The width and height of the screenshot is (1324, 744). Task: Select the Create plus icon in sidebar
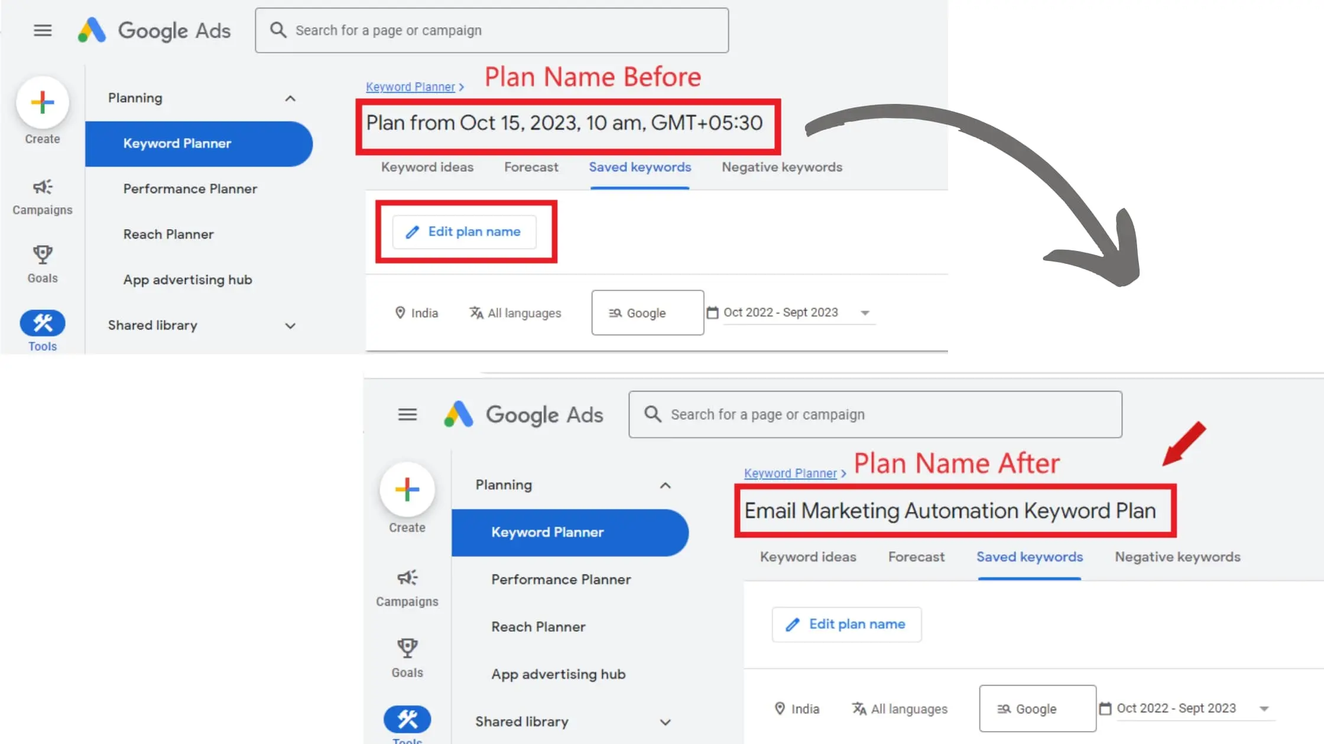point(42,102)
